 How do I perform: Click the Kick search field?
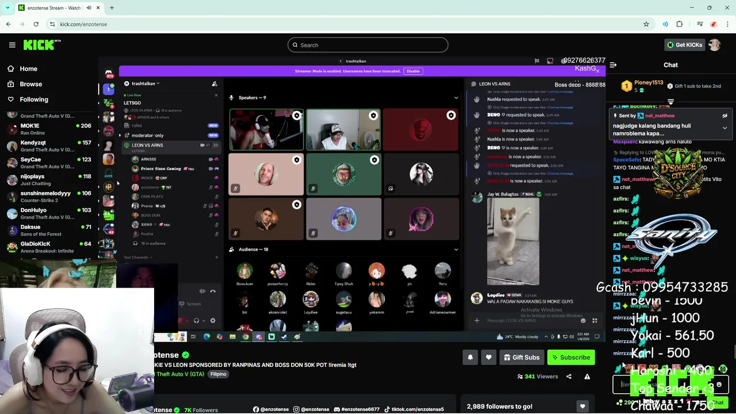click(368, 45)
